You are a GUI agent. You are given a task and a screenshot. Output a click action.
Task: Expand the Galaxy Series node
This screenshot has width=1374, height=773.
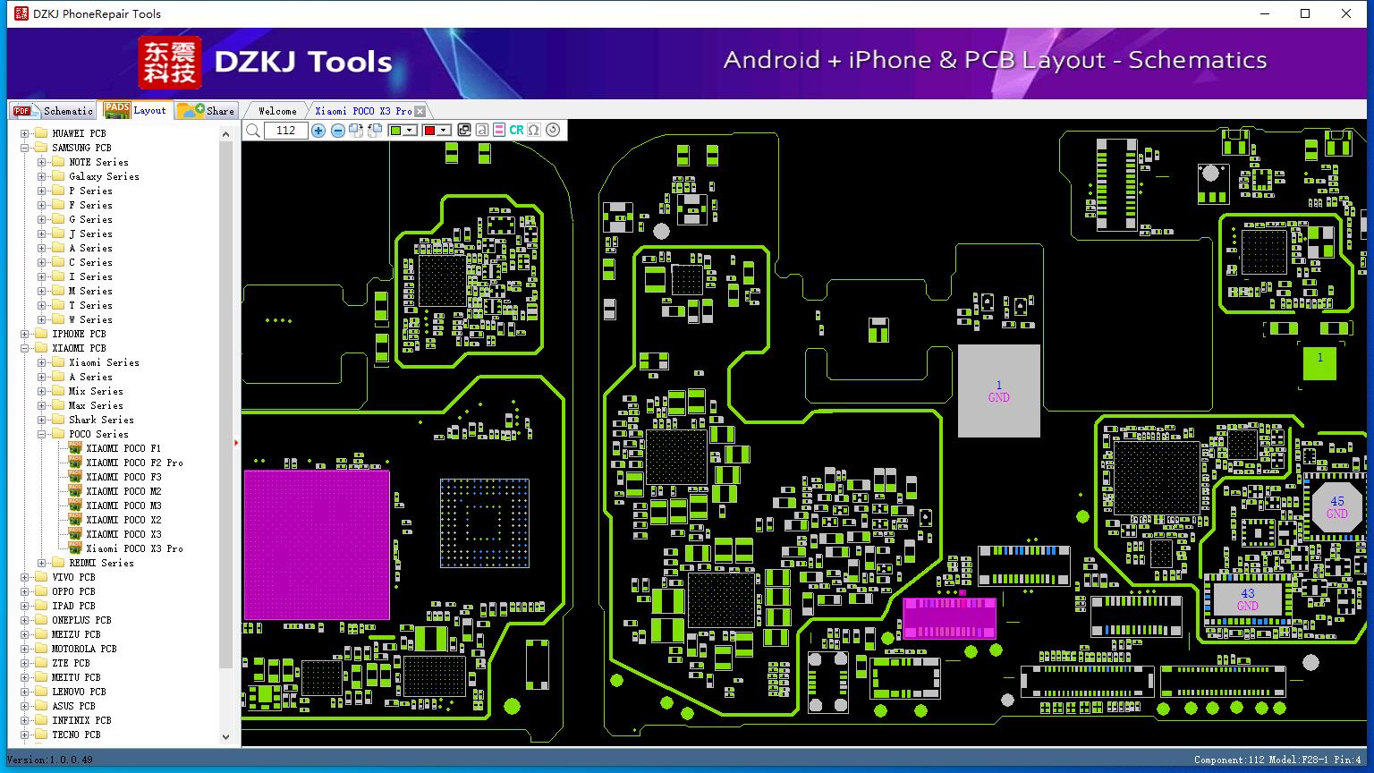tap(42, 176)
